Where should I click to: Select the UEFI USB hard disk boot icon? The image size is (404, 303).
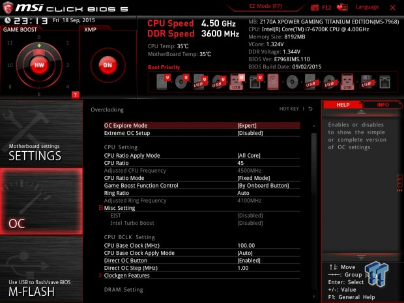coord(200,82)
